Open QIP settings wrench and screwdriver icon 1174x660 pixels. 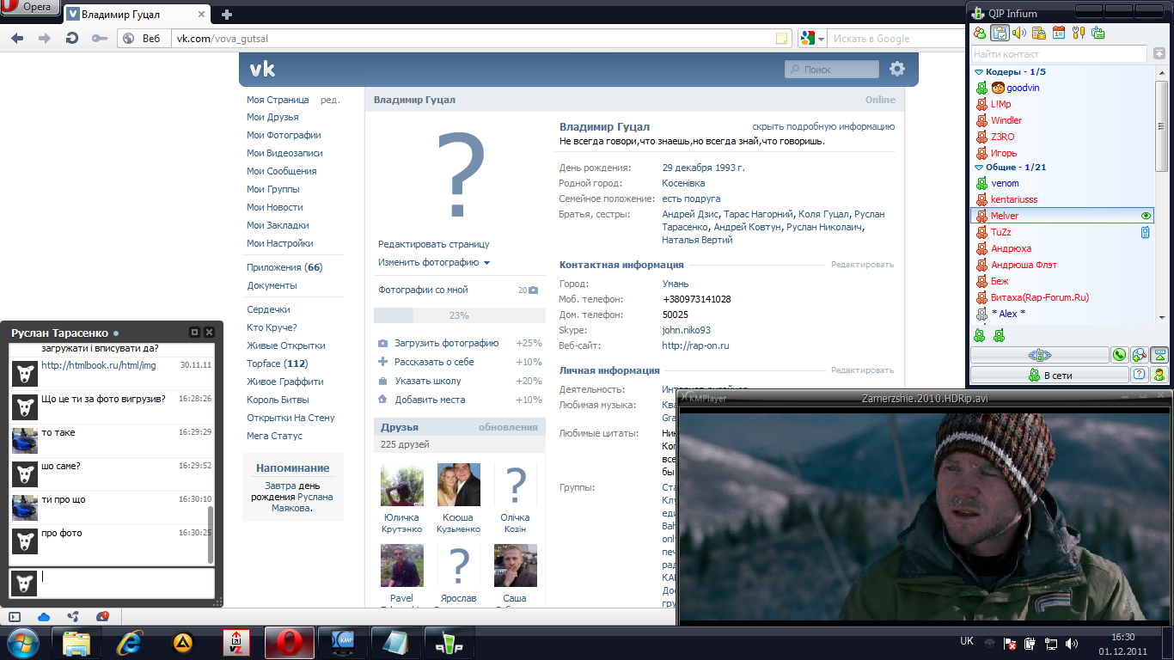coord(1079,33)
